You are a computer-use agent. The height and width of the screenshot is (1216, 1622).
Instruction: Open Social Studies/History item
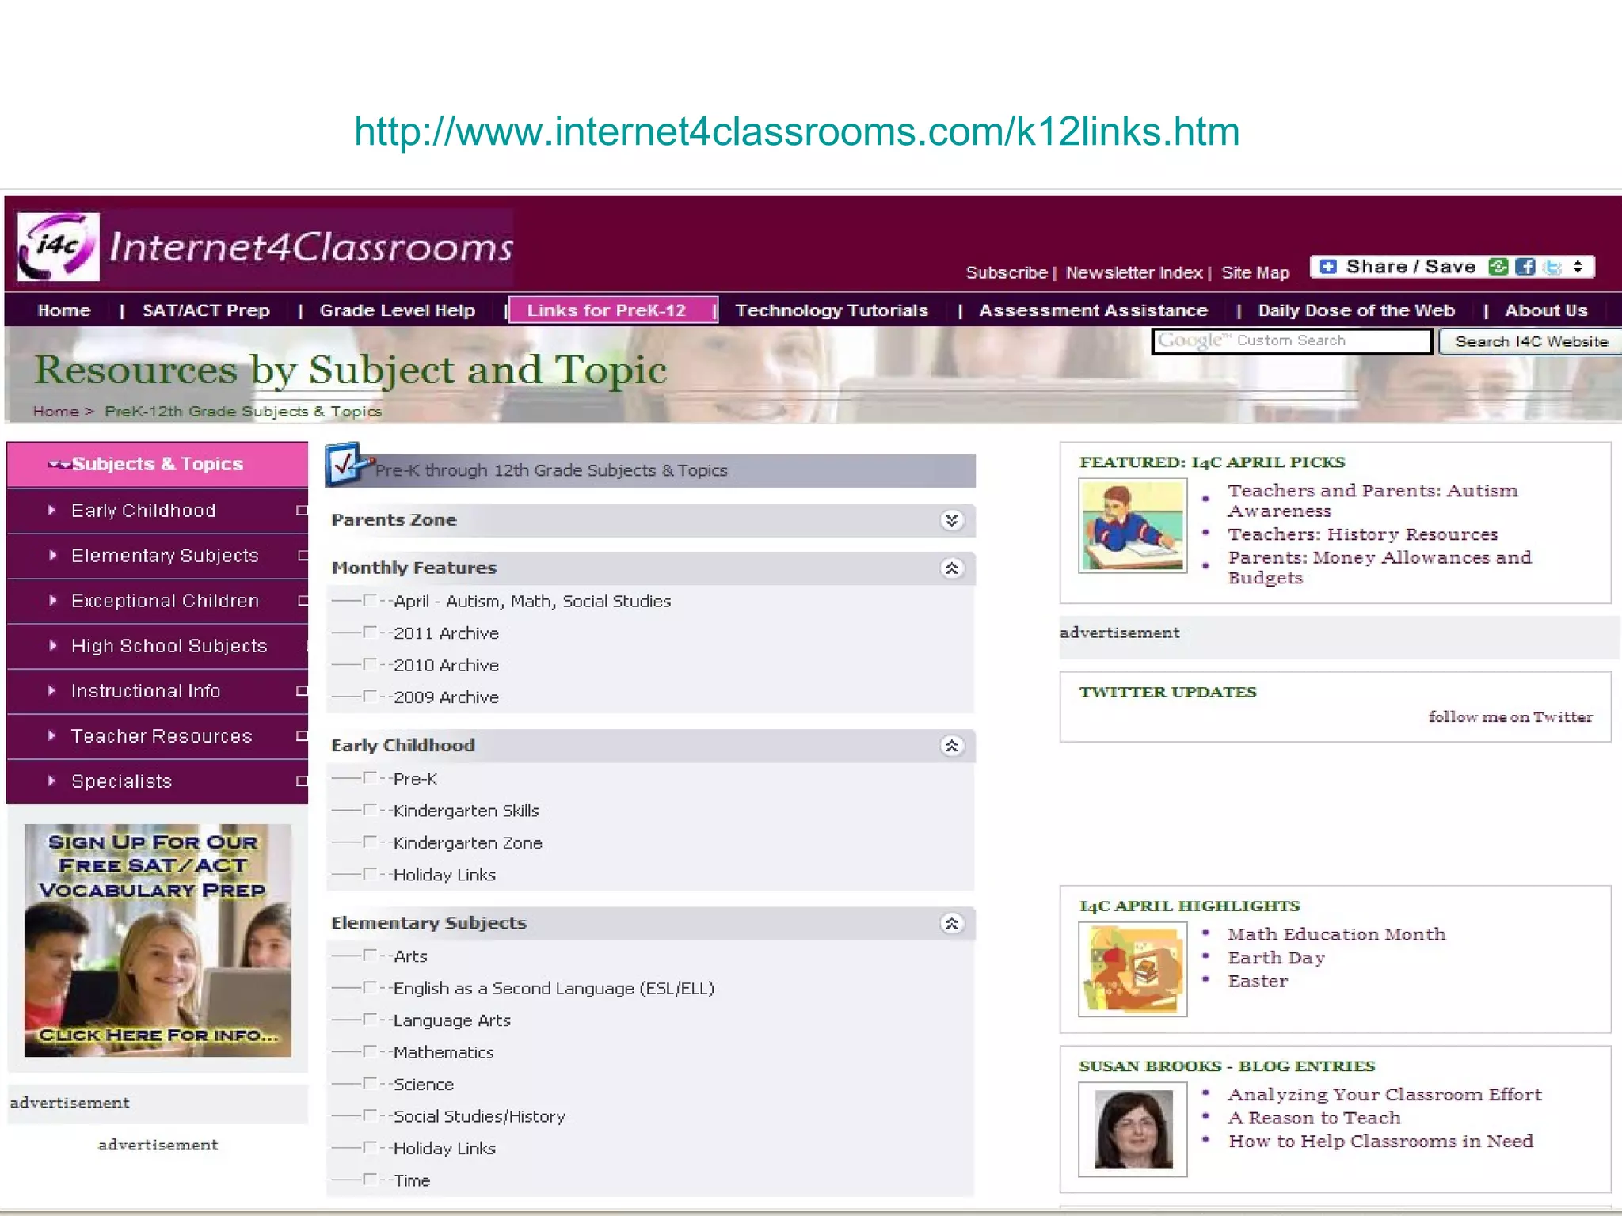pos(479,1116)
